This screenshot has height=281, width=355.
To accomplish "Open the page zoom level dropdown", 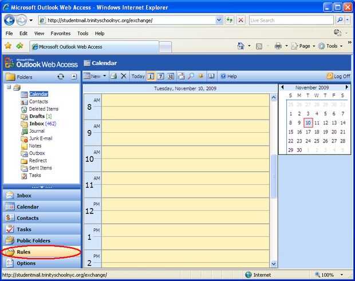I will [342, 275].
